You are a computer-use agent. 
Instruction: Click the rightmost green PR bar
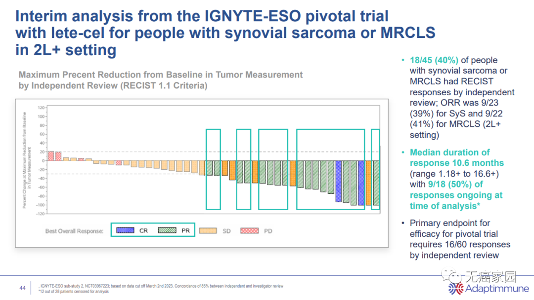[376, 183]
